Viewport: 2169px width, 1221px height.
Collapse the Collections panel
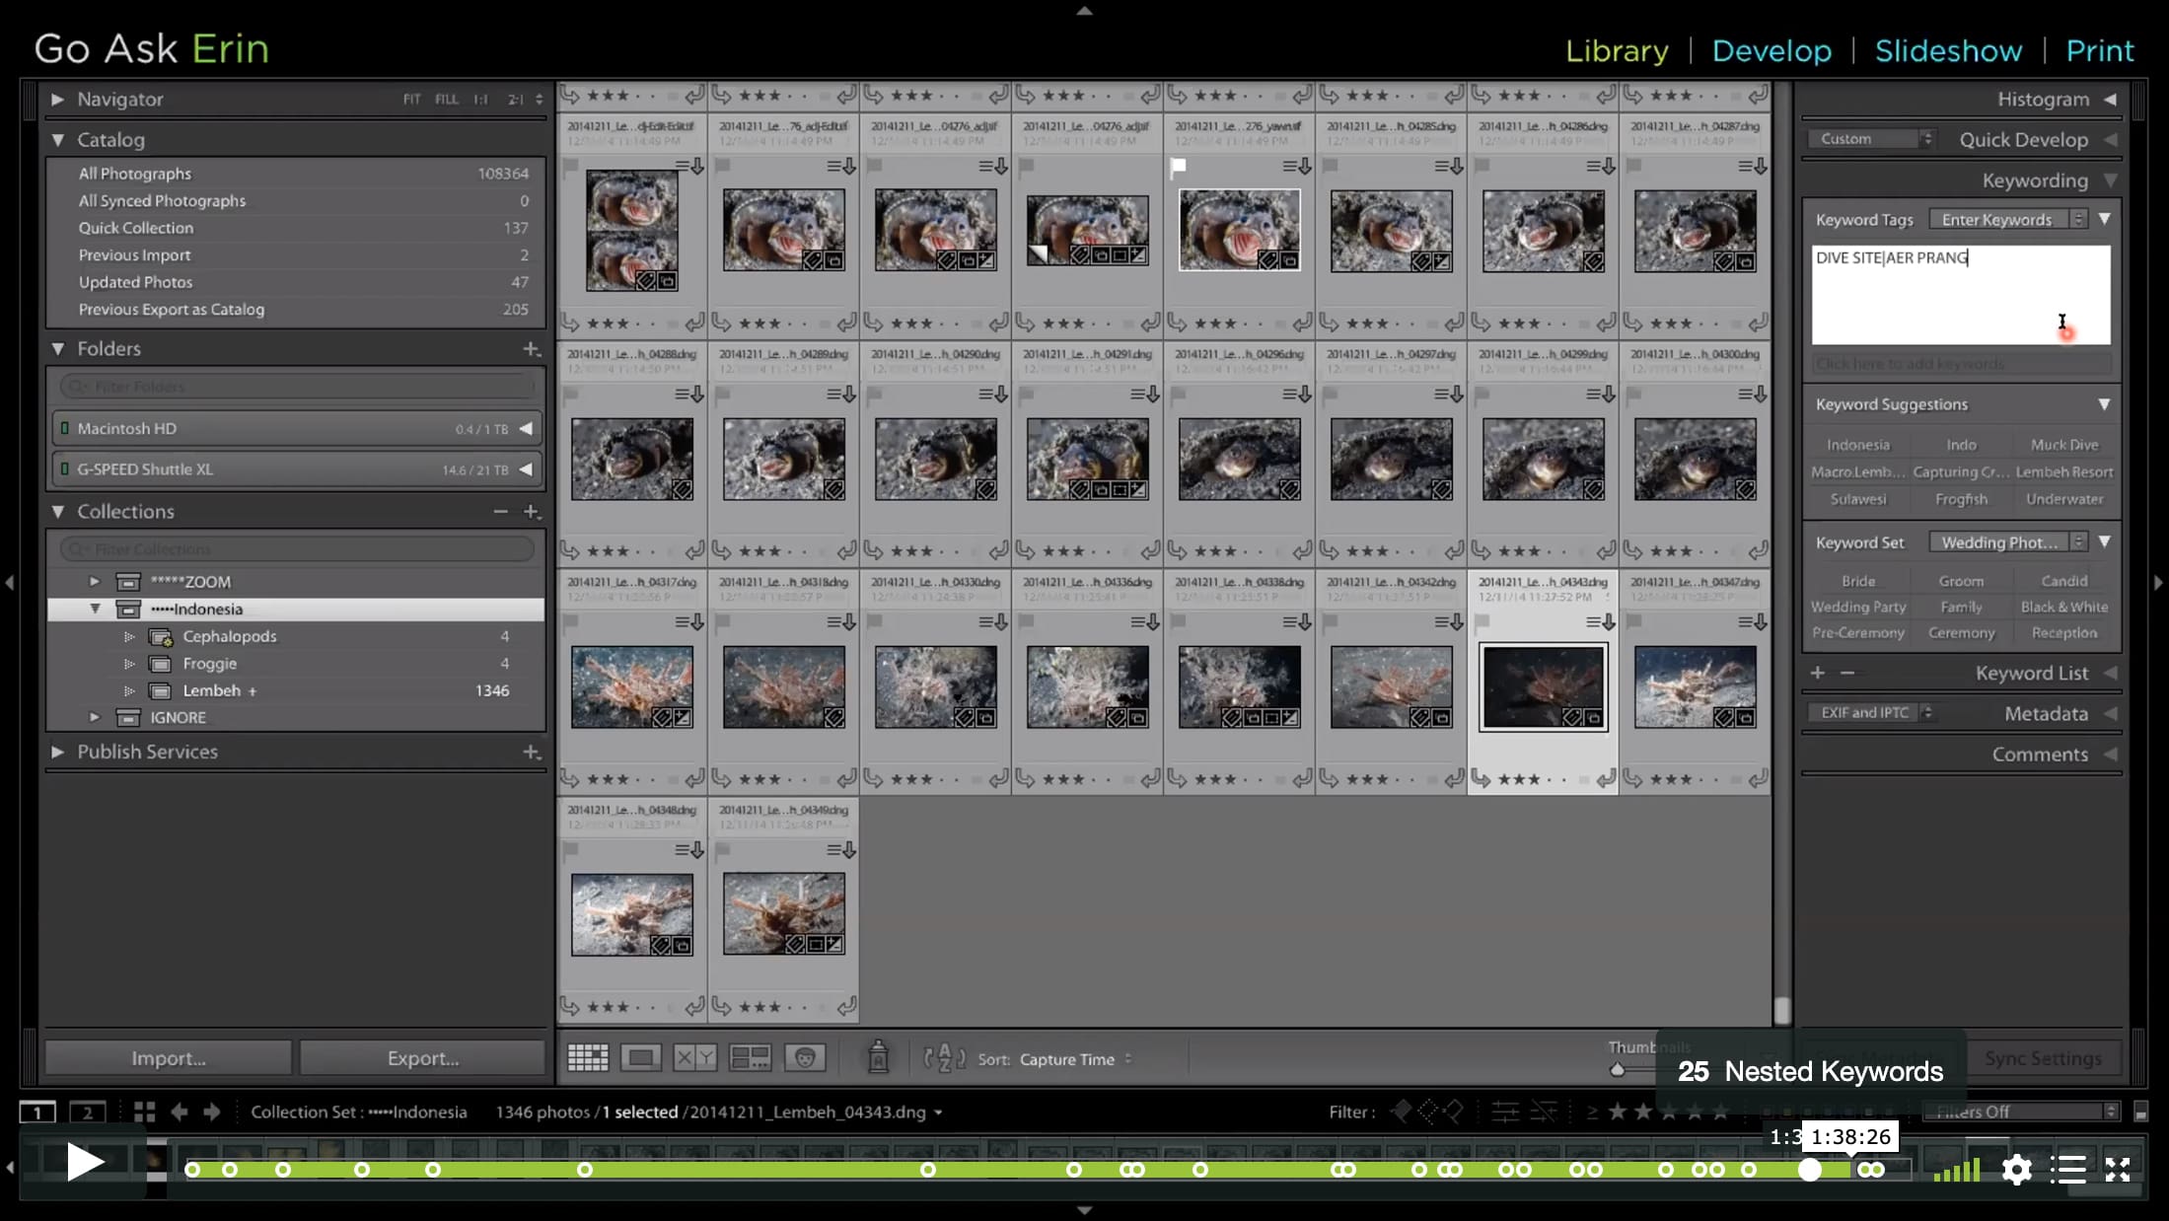(x=57, y=512)
